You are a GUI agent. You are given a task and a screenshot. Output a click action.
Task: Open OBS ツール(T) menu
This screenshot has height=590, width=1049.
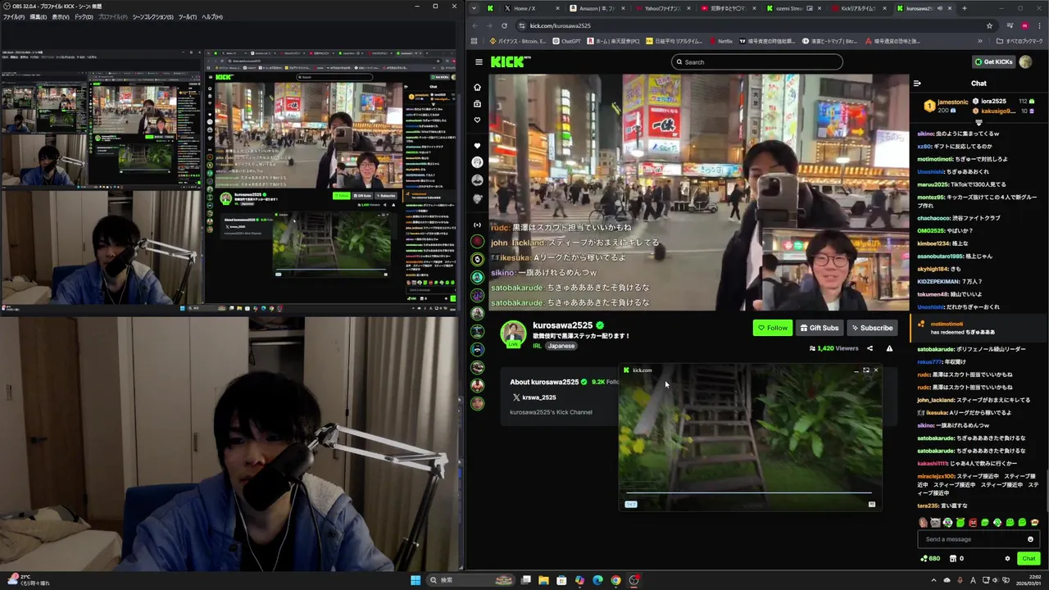(x=188, y=16)
